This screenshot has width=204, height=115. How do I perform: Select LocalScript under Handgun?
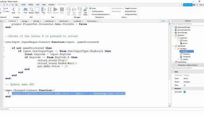point(186,57)
